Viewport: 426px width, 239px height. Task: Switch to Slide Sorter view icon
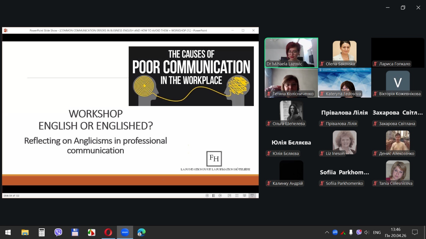pyautogui.click(x=237, y=195)
